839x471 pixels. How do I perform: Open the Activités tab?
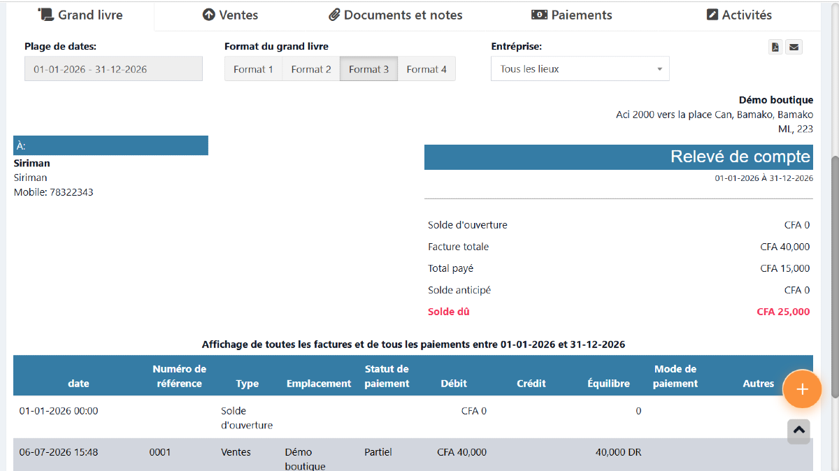click(x=739, y=15)
